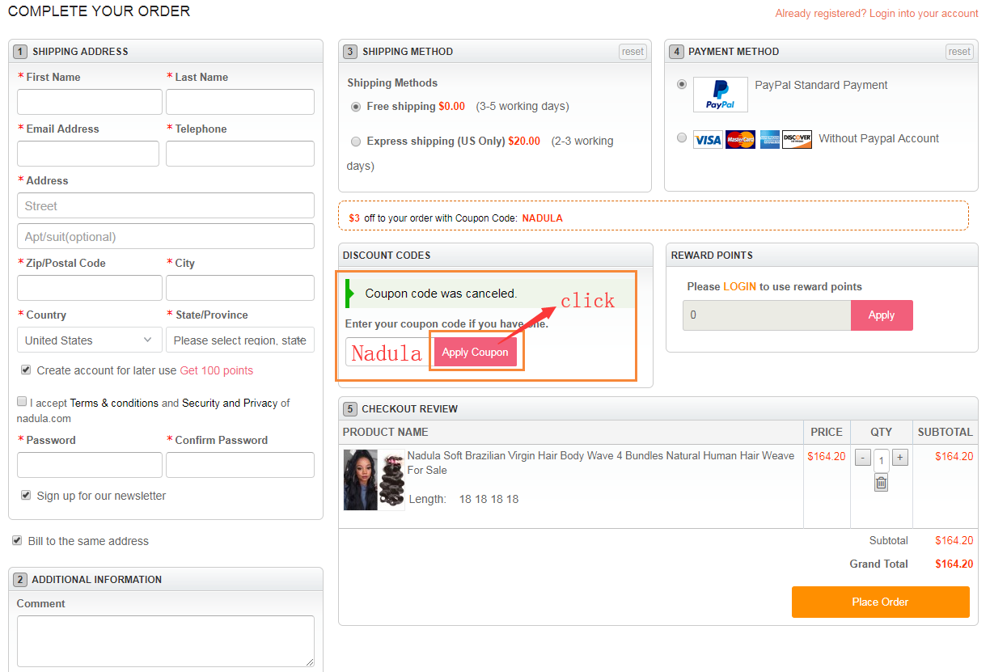Open the Security and Privacy link
The width and height of the screenshot is (990, 672).
(230, 403)
